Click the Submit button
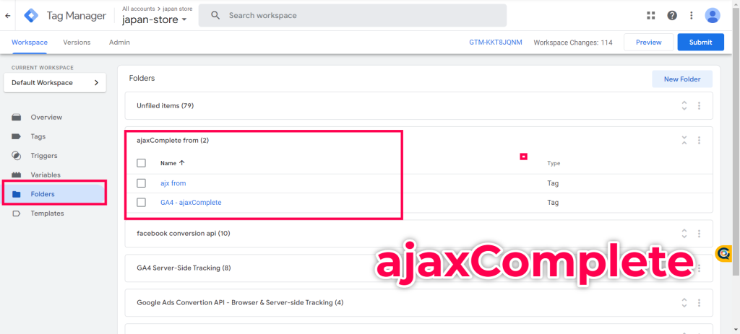The image size is (740, 334). 700,43
